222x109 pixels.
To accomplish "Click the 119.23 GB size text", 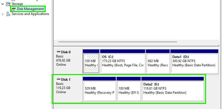I will pyautogui.click(x=63, y=88).
